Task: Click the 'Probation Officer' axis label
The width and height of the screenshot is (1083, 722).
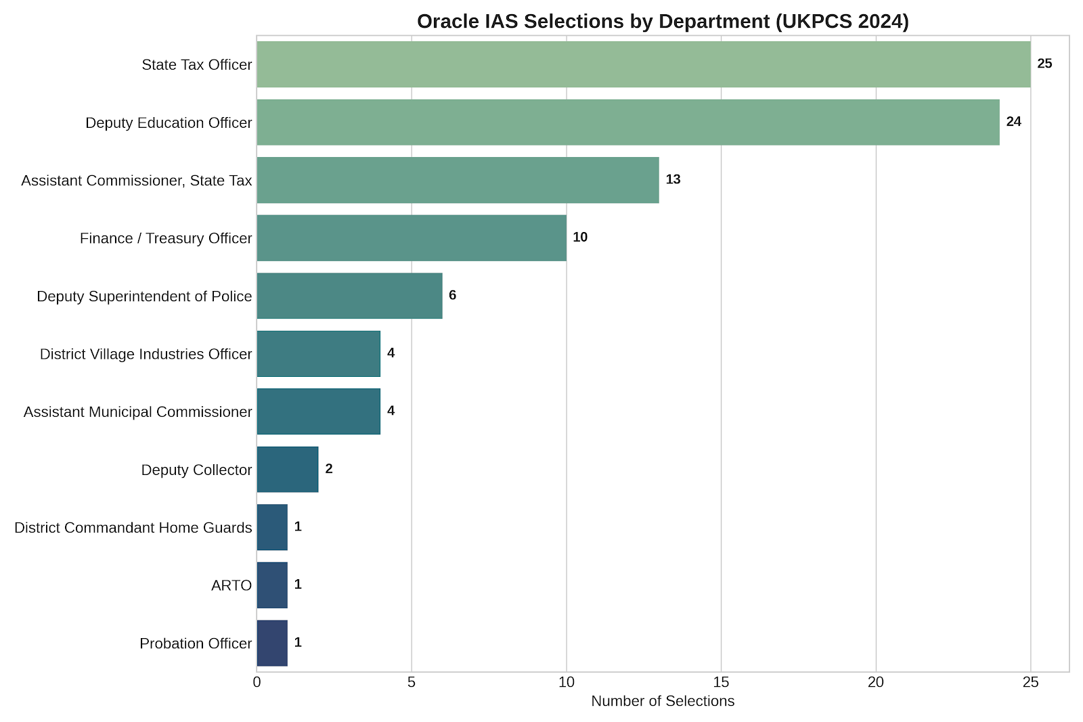Action: tap(196, 644)
